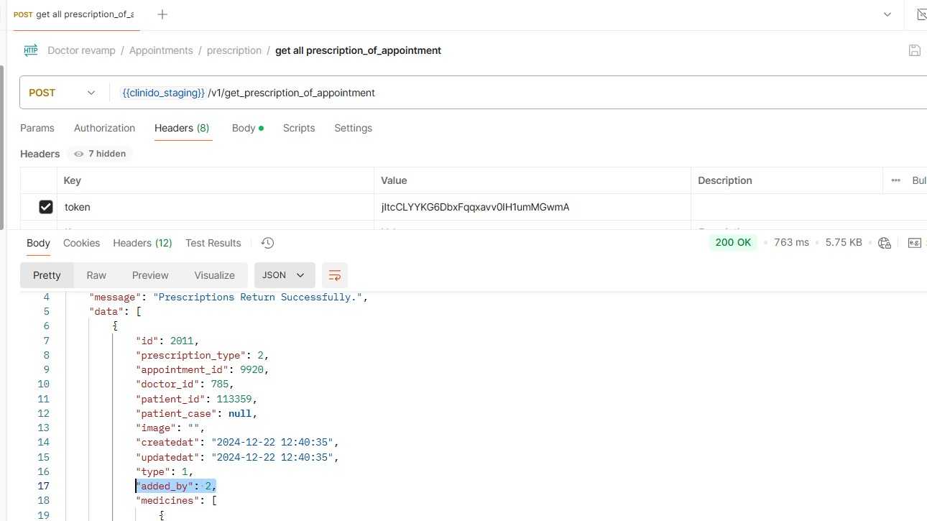
Task: Toggle the word wrap lines icon
Action: [334, 275]
